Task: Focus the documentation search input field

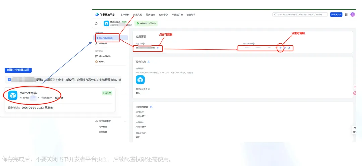Action: click(300, 14)
